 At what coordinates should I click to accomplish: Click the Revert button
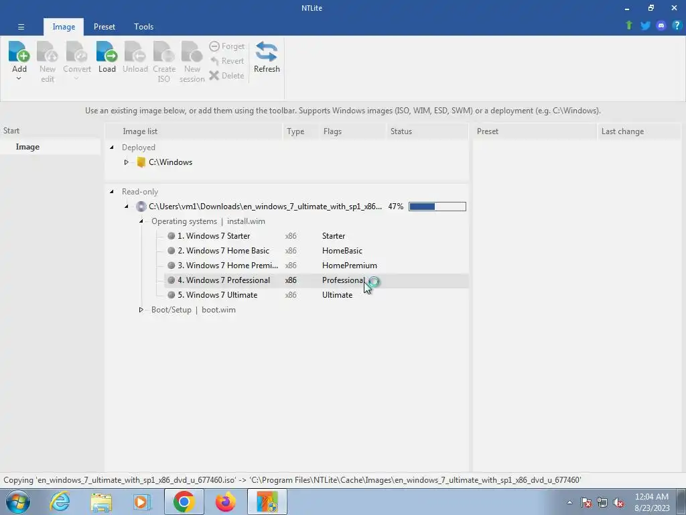(x=226, y=61)
